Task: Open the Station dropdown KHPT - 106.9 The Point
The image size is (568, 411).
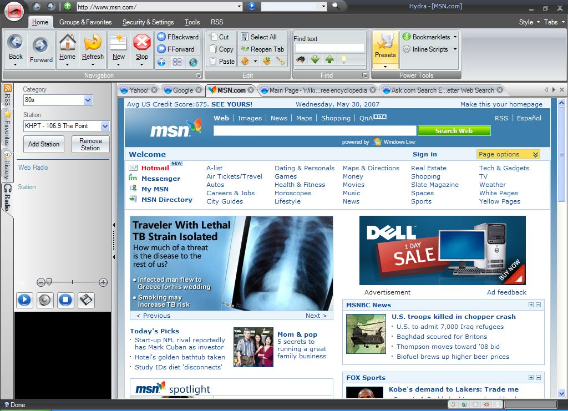Action: 105,126
